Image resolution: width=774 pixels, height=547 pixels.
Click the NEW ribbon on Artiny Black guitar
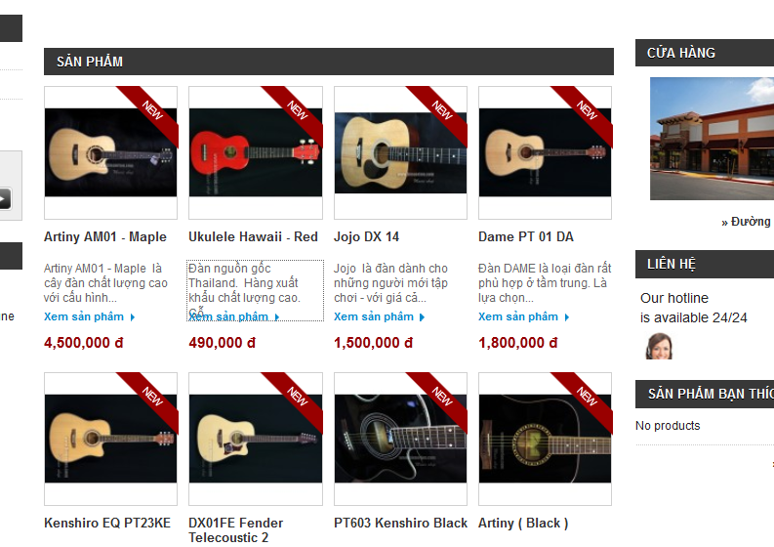tap(585, 398)
